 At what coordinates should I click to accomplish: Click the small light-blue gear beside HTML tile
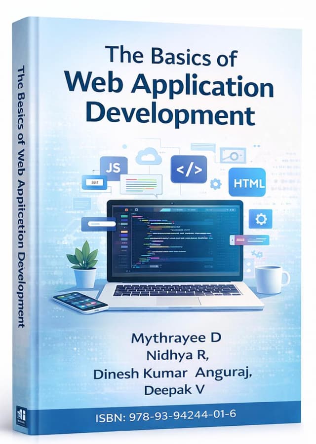pos(216,184)
